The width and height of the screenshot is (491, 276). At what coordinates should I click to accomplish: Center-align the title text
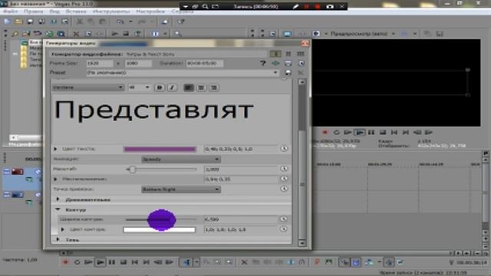[201, 87]
